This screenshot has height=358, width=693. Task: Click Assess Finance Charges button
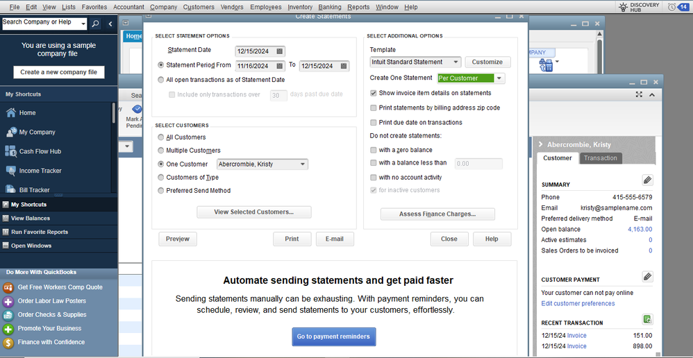coord(437,214)
